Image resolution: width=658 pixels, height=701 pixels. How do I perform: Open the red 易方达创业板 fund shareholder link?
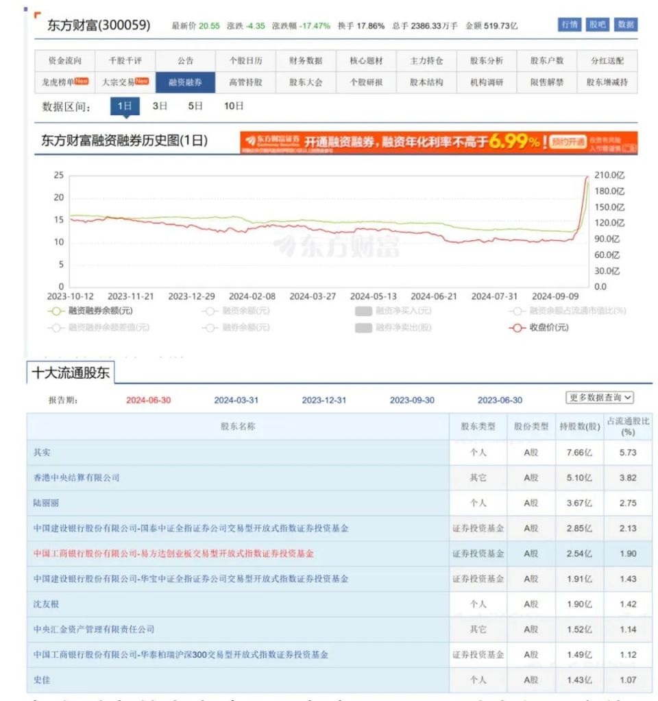(173, 554)
